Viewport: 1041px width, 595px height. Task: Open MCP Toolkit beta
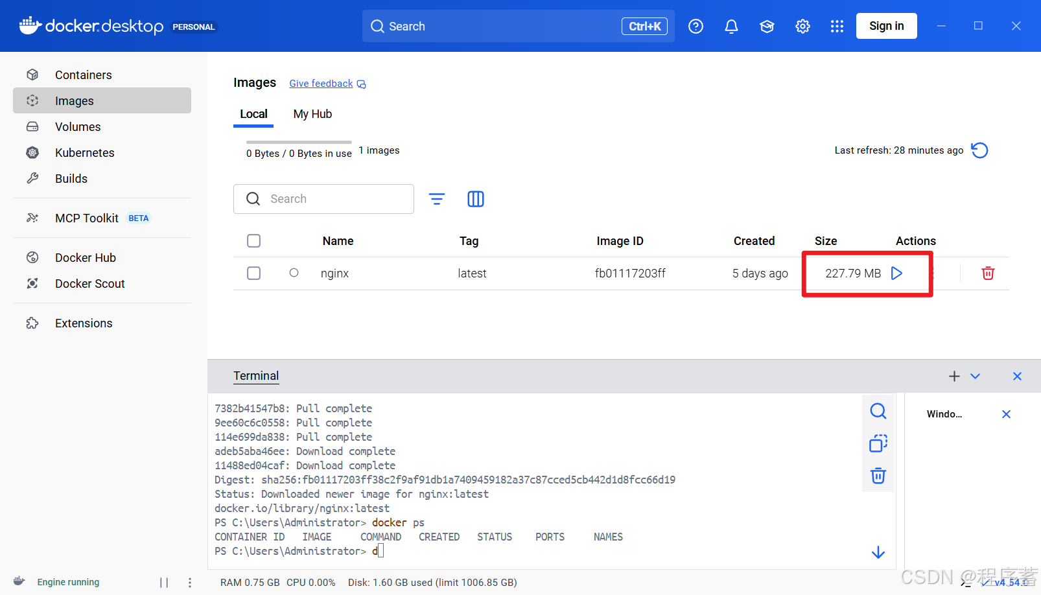click(102, 218)
